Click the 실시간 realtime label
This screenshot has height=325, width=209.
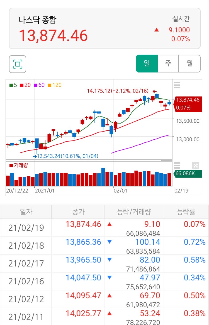(x=181, y=19)
